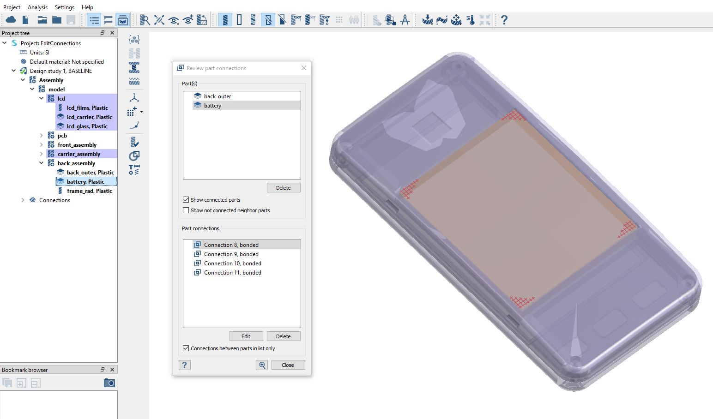Screen dimensions: 713x419
Task: Click the fit view crossed-arrows icon
Action: pyautogui.click(x=159, y=20)
